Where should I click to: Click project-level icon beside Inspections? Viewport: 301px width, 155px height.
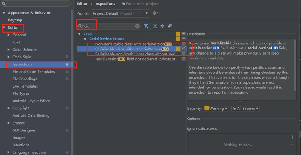pos(67,64)
